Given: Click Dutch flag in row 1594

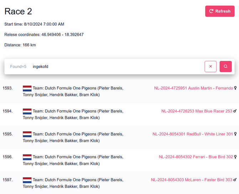Looking at the screenshot, I should click(27, 111).
